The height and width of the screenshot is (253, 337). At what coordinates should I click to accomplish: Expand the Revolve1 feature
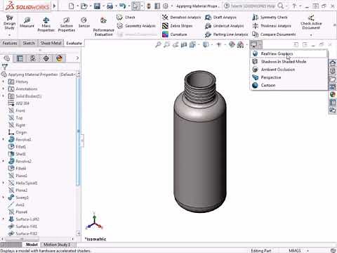4,139
